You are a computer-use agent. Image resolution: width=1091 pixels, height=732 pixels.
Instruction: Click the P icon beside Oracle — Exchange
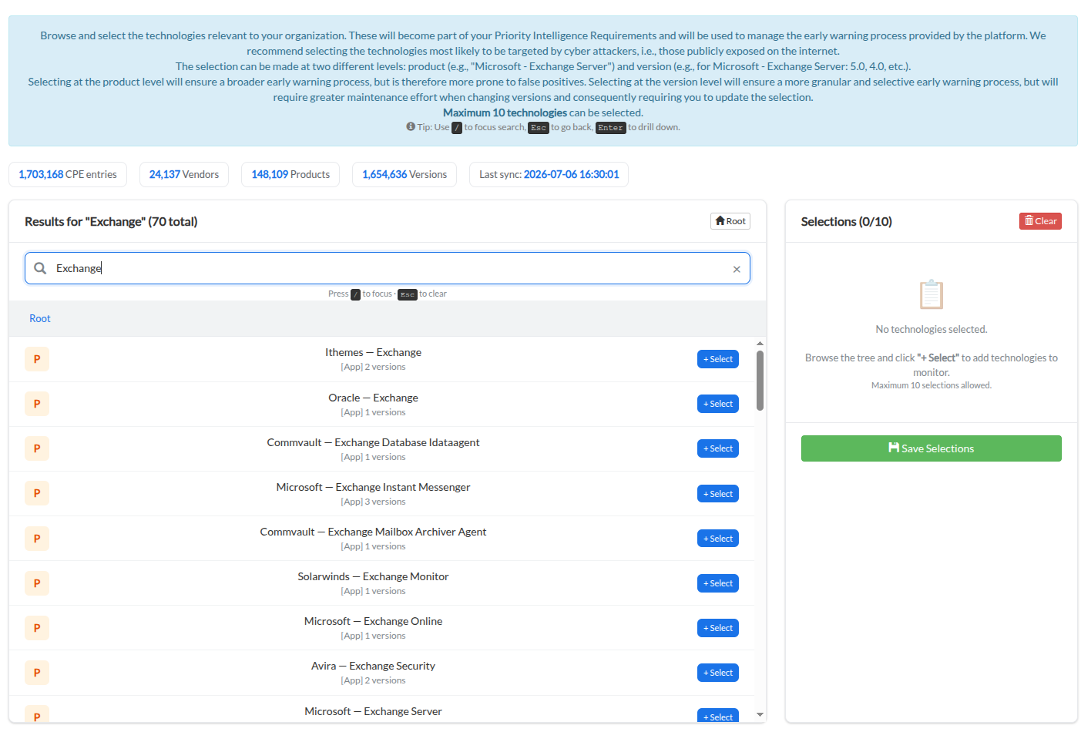click(37, 404)
